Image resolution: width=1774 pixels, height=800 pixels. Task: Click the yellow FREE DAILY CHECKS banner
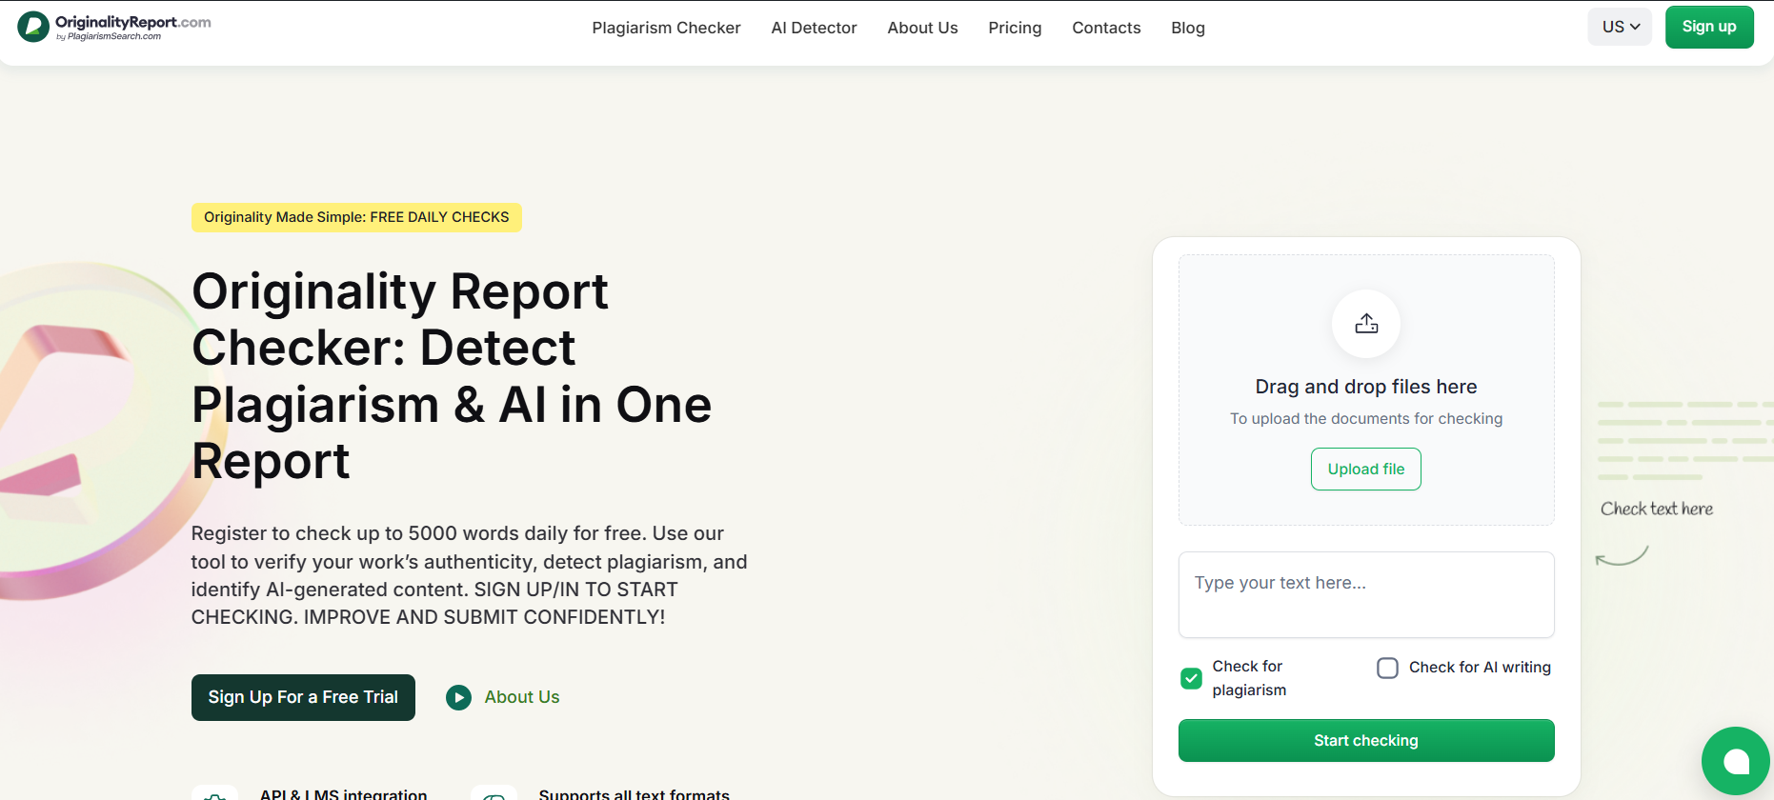[356, 217]
